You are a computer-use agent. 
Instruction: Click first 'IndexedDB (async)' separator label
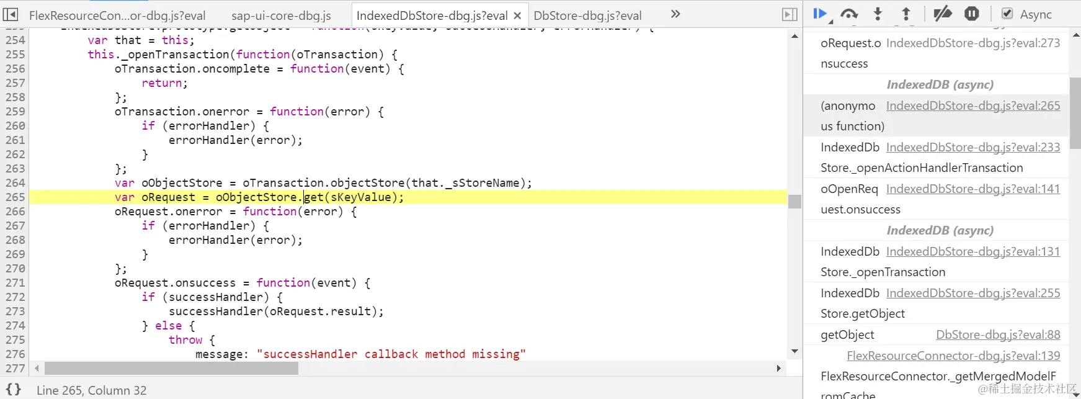coord(940,84)
